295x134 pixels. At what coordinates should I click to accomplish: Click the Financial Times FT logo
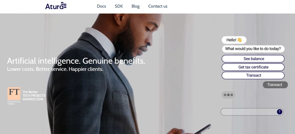click(14, 96)
